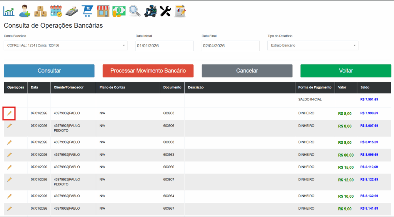Viewport: 394px width, 217px height.
Task: Click the Processar Movimento Bancário button
Action: 148,71
